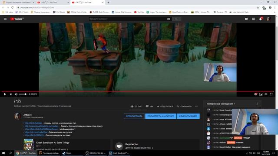278x156 pixels.
Task: Click the magnifier search button
Action: point(176,19)
